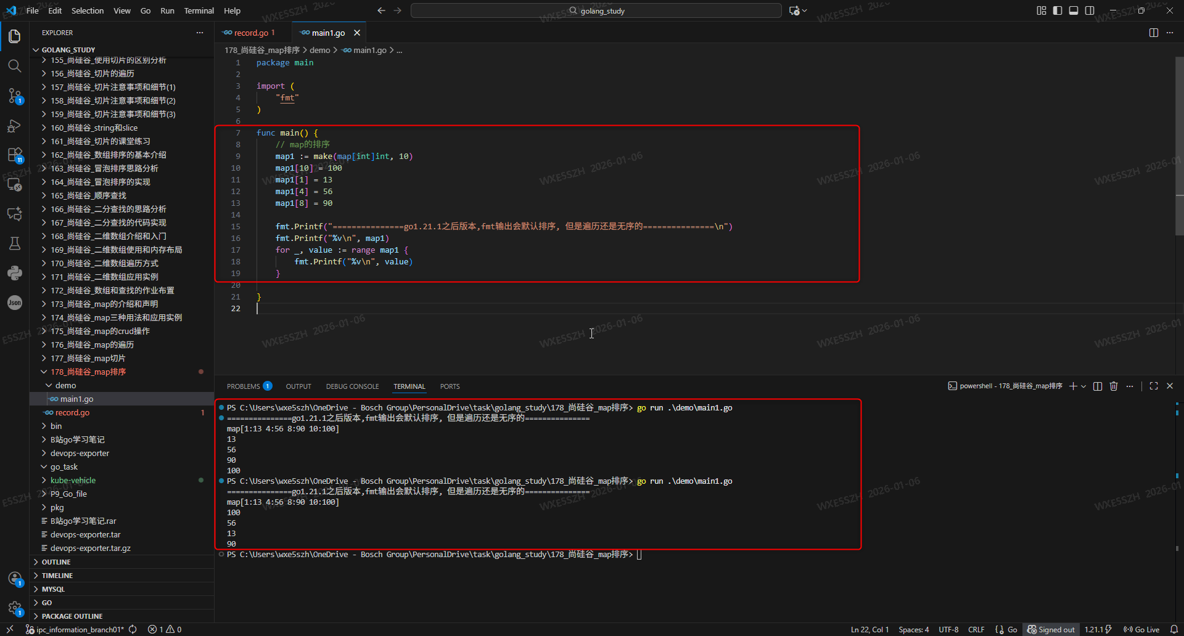Collapse the GOLANG_STUDY explorer section
This screenshot has width=1184, height=636.
122,50
